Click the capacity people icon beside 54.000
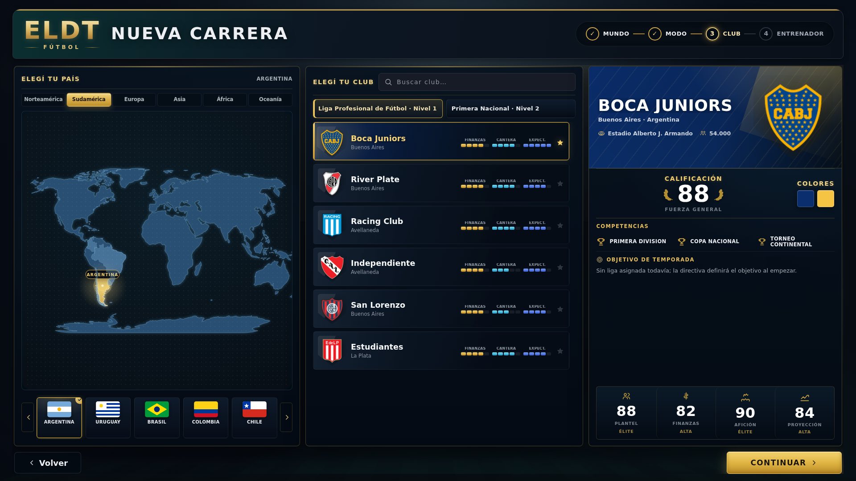This screenshot has width=856, height=481. 703,133
